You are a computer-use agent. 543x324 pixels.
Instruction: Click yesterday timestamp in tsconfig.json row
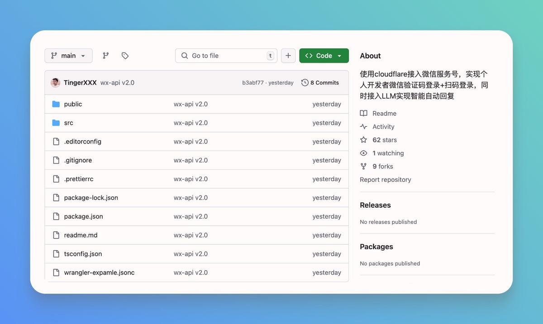(327, 254)
